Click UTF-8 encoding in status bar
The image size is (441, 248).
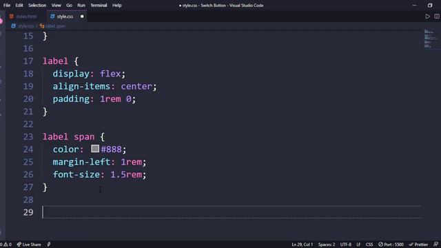click(346, 245)
